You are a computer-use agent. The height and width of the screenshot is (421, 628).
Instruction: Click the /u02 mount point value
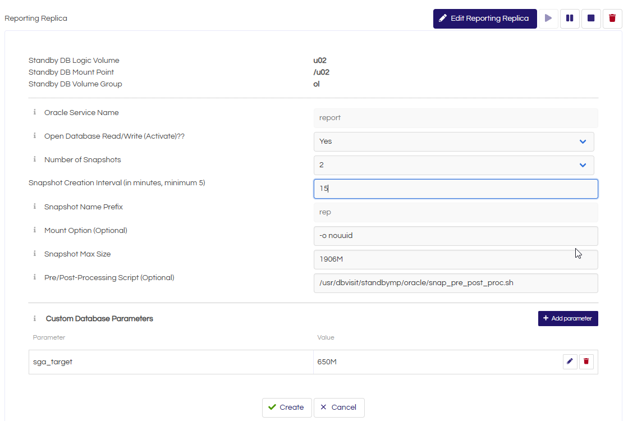pos(321,72)
